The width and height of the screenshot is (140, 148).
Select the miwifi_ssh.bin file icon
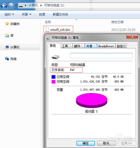click(x=47, y=29)
